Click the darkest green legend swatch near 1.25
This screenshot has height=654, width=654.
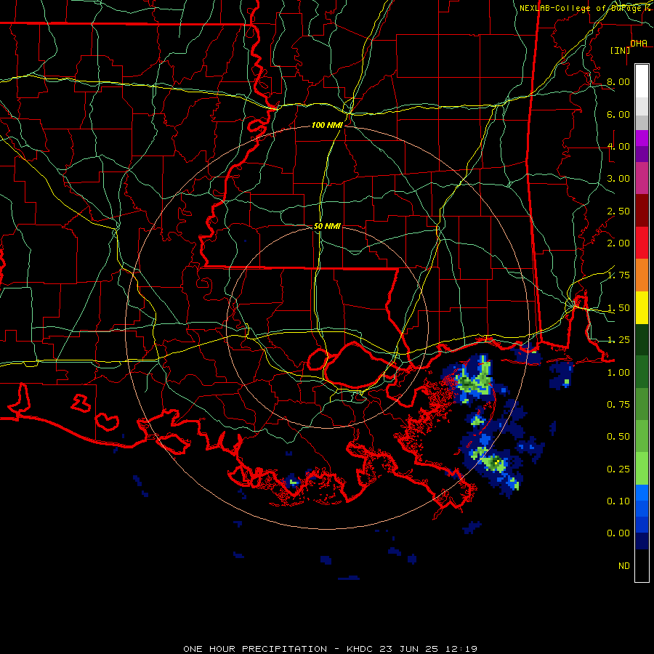pyautogui.click(x=642, y=339)
